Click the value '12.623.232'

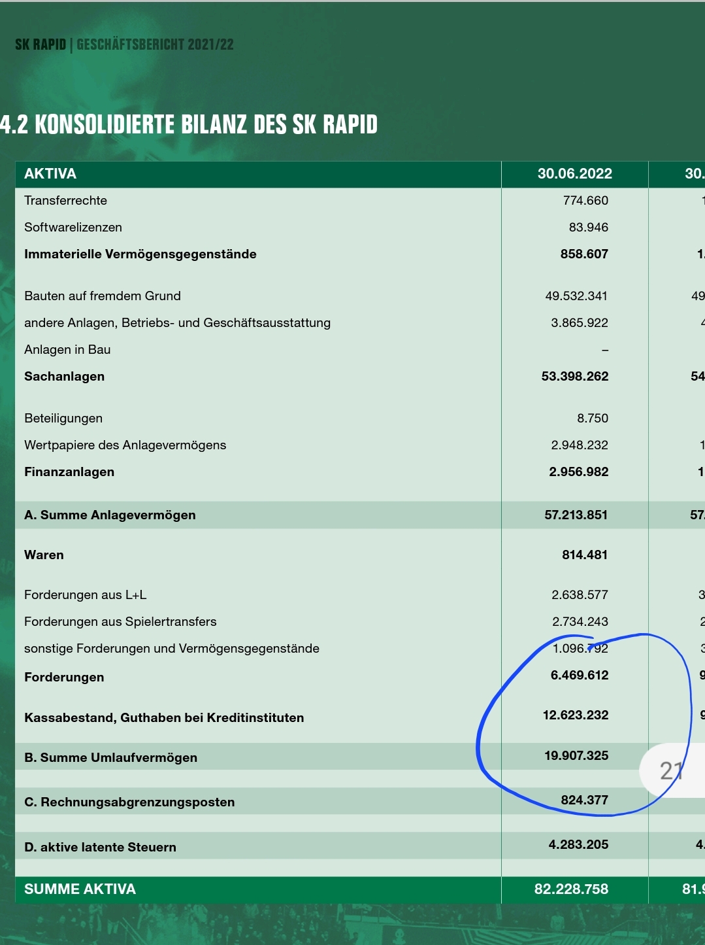point(576,715)
